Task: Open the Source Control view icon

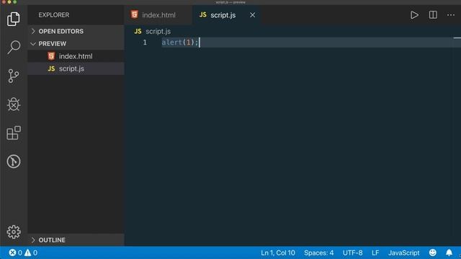Action: click(14, 76)
